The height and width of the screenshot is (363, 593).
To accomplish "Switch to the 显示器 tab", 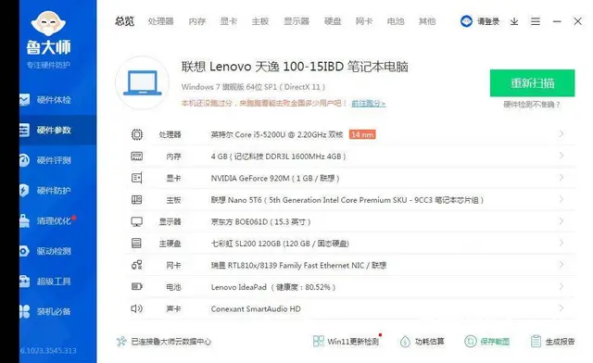I will click(x=296, y=21).
